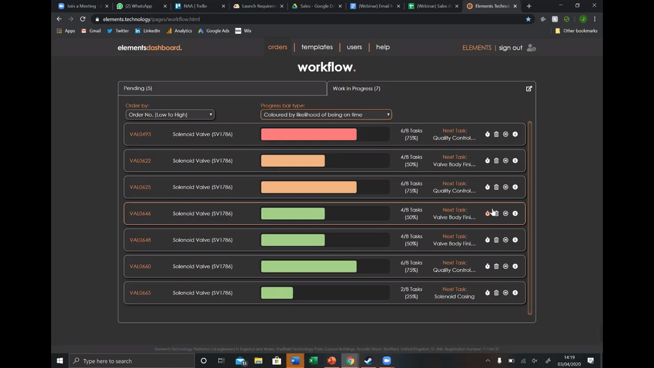Click the trash icon on order VAL0648
654x368 pixels.
coord(496,240)
